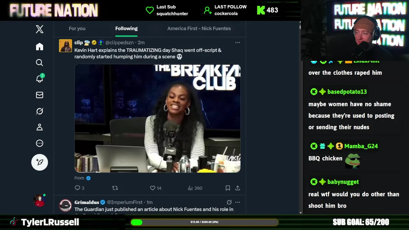Open America First - Nick Fuentes tab
The height and width of the screenshot is (230, 409).
pyautogui.click(x=199, y=28)
